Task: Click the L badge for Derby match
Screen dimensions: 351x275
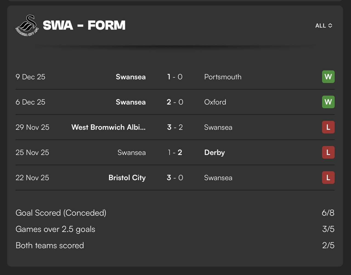Action: tap(328, 153)
